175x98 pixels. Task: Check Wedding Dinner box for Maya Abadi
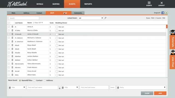coord(57,45)
